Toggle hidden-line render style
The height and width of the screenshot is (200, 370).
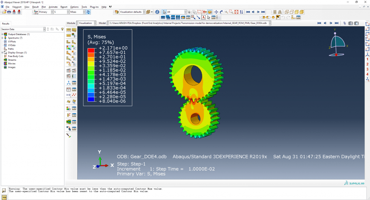(x=292, y=12)
